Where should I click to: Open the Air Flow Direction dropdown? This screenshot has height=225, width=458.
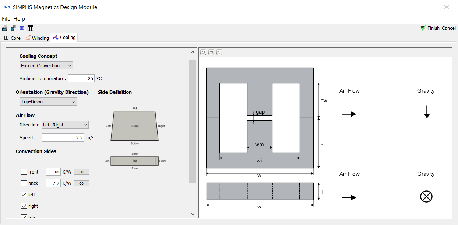[x=65, y=125]
